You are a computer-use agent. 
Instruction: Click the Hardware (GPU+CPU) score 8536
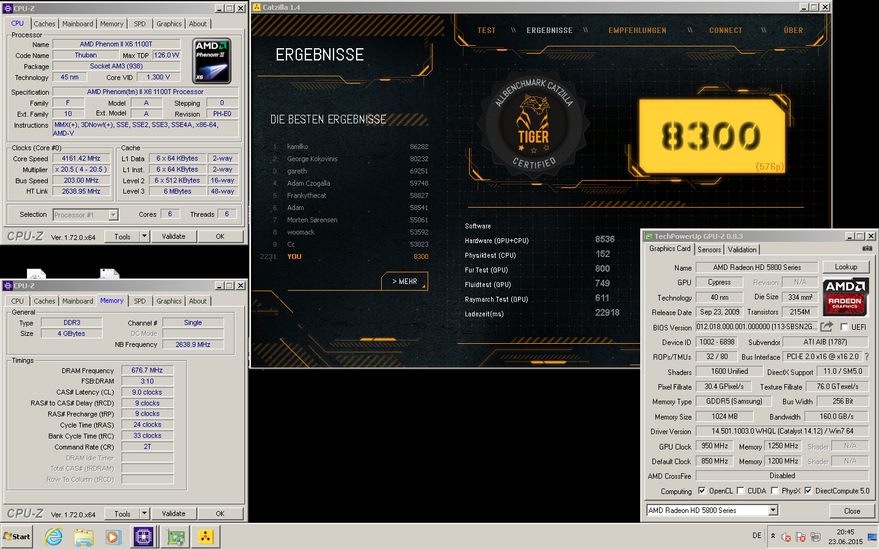(x=605, y=239)
